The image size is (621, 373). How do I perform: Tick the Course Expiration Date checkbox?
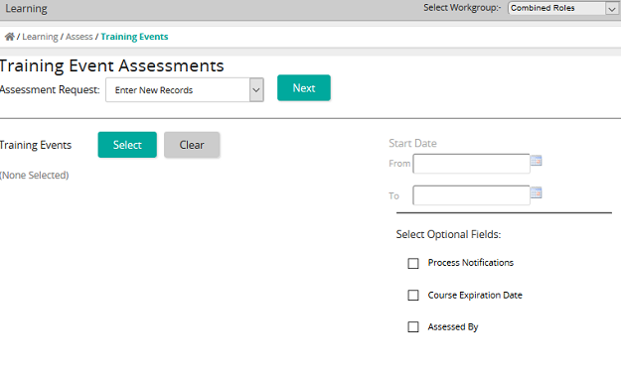(413, 295)
